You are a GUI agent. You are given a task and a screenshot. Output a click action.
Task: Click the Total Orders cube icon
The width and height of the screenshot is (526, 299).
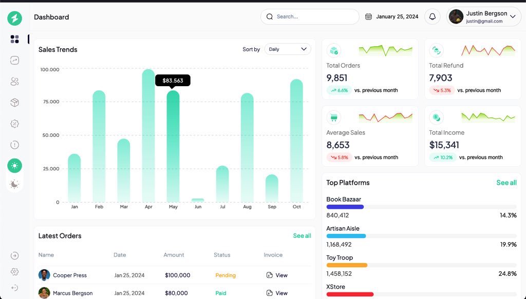pyautogui.click(x=333, y=50)
